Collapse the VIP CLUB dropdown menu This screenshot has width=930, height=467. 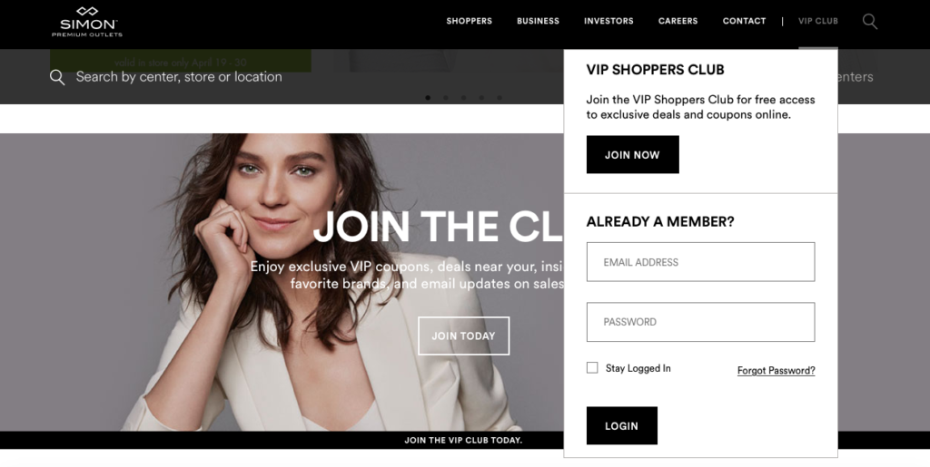click(818, 21)
